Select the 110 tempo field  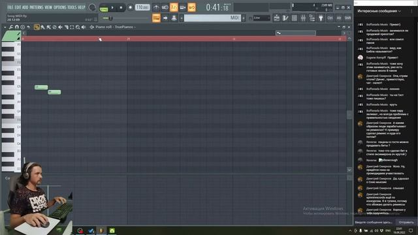coord(142,7)
